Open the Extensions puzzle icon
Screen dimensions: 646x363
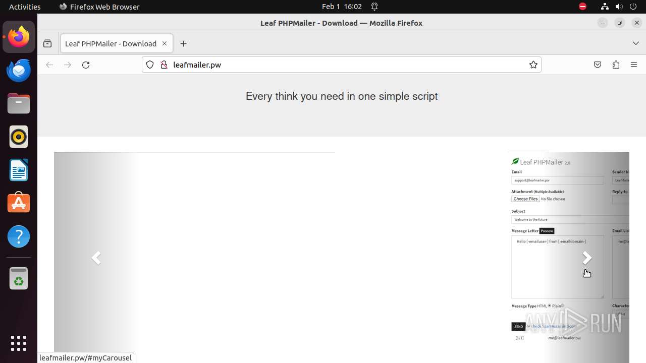pos(616,65)
